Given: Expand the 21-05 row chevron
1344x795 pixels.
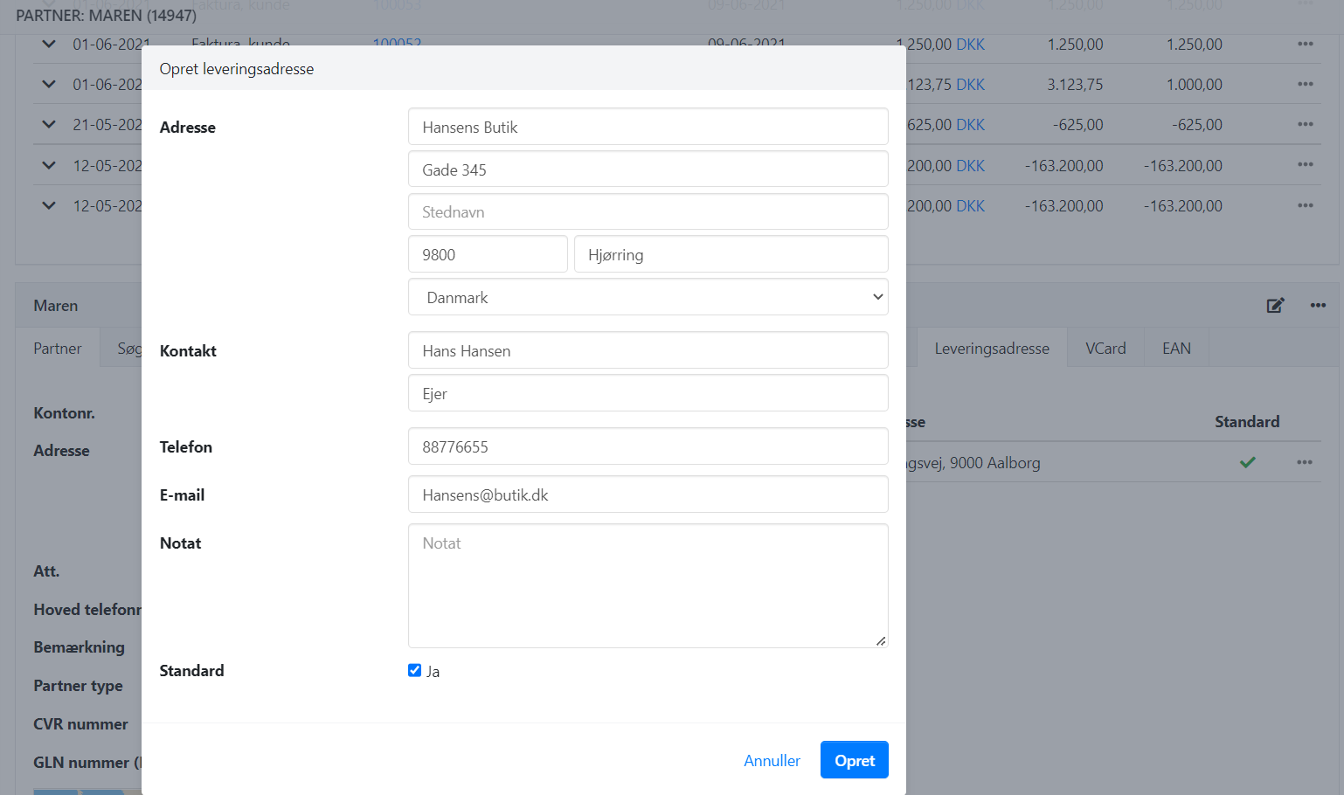Looking at the screenshot, I should [x=49, y=124].
